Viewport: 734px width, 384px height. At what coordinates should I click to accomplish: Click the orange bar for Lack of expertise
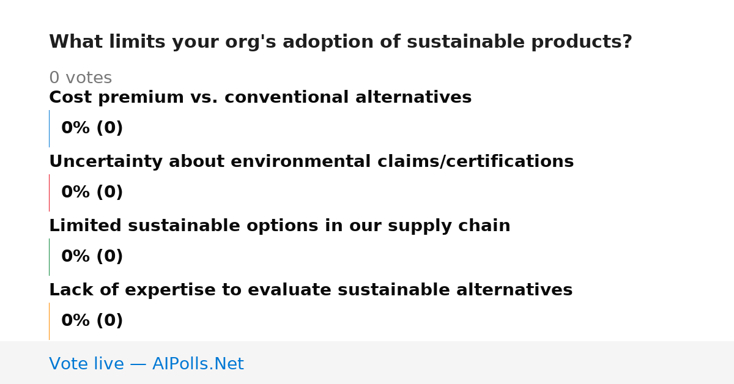click(49, 321)
